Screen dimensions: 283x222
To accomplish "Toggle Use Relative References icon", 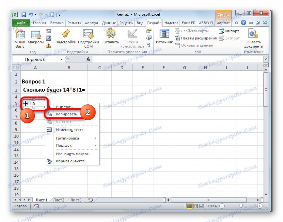I will pyautogui.click(x=48, y=38).
